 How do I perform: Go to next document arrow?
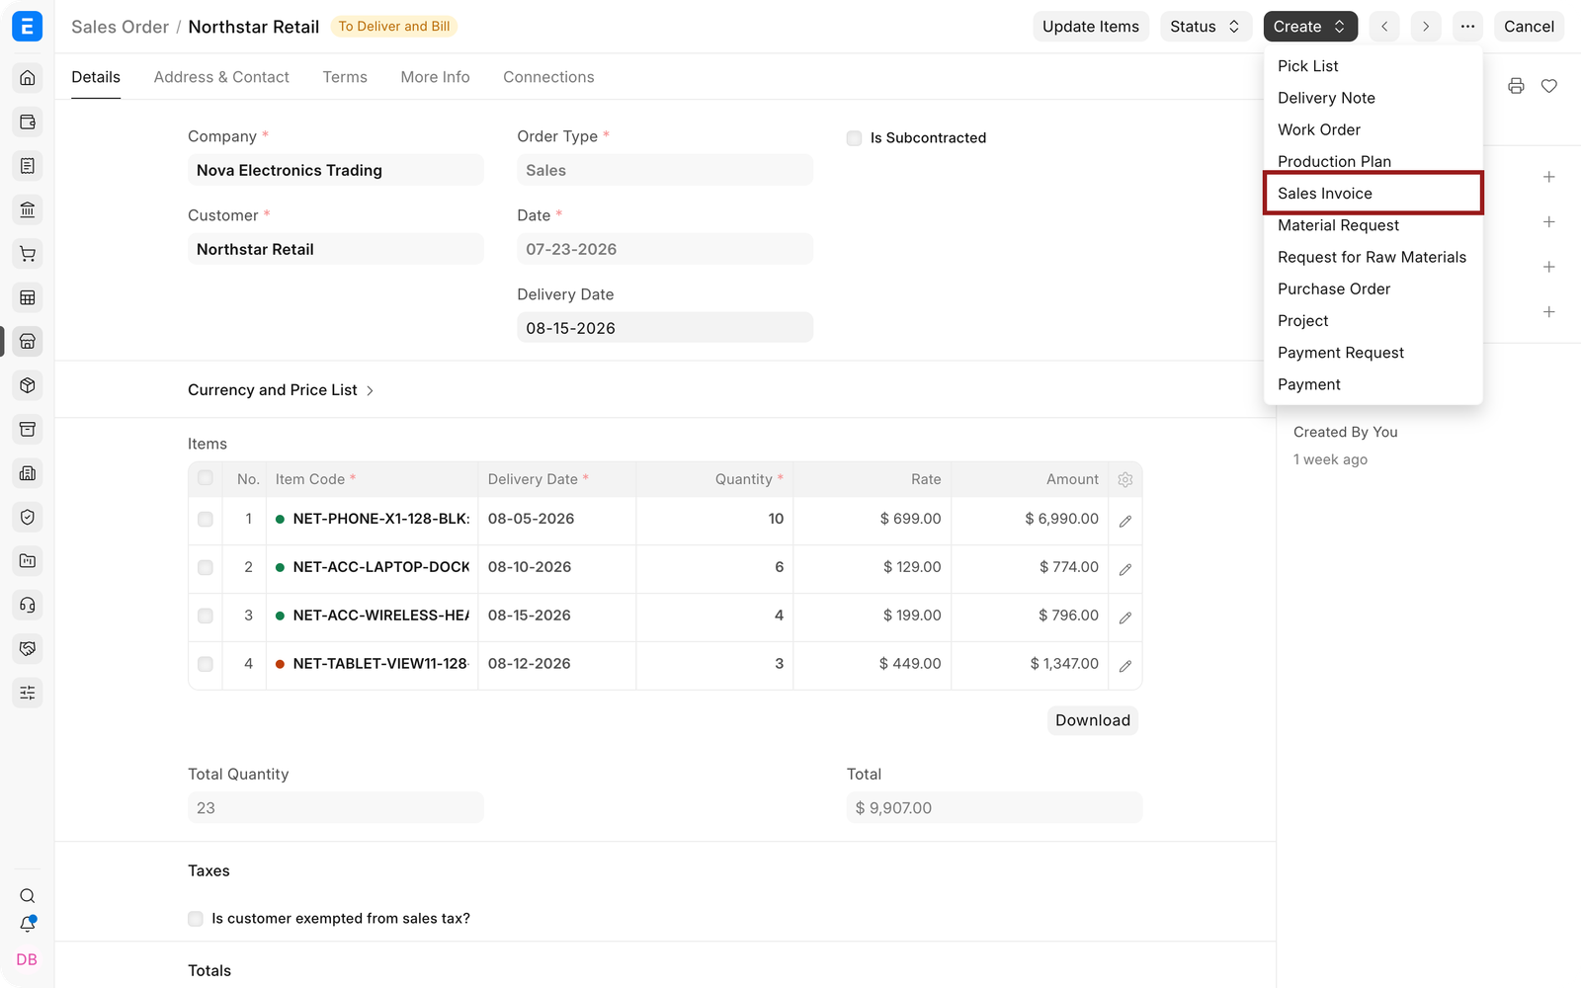pos(1426,27)
